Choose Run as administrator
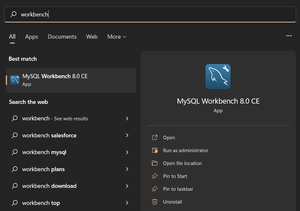 (x=186, y=150)
